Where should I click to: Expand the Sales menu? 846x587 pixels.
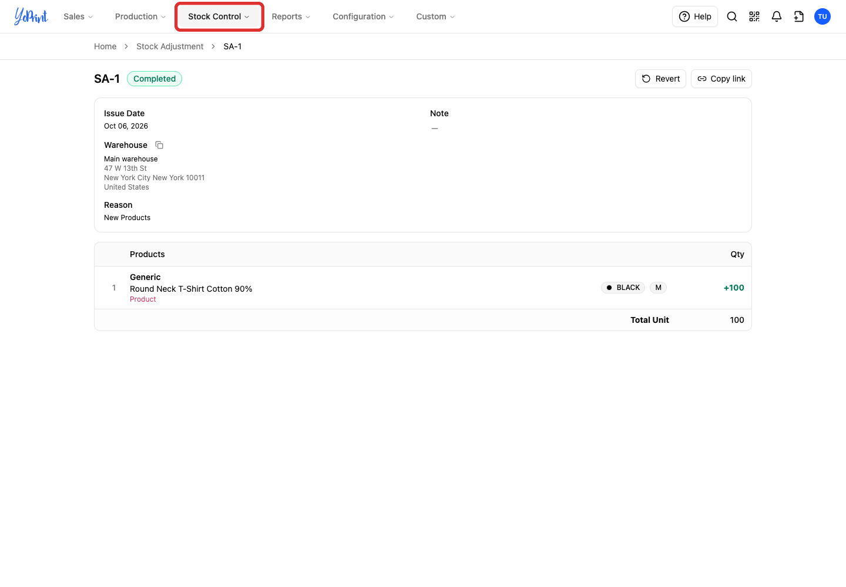point(78,16)
